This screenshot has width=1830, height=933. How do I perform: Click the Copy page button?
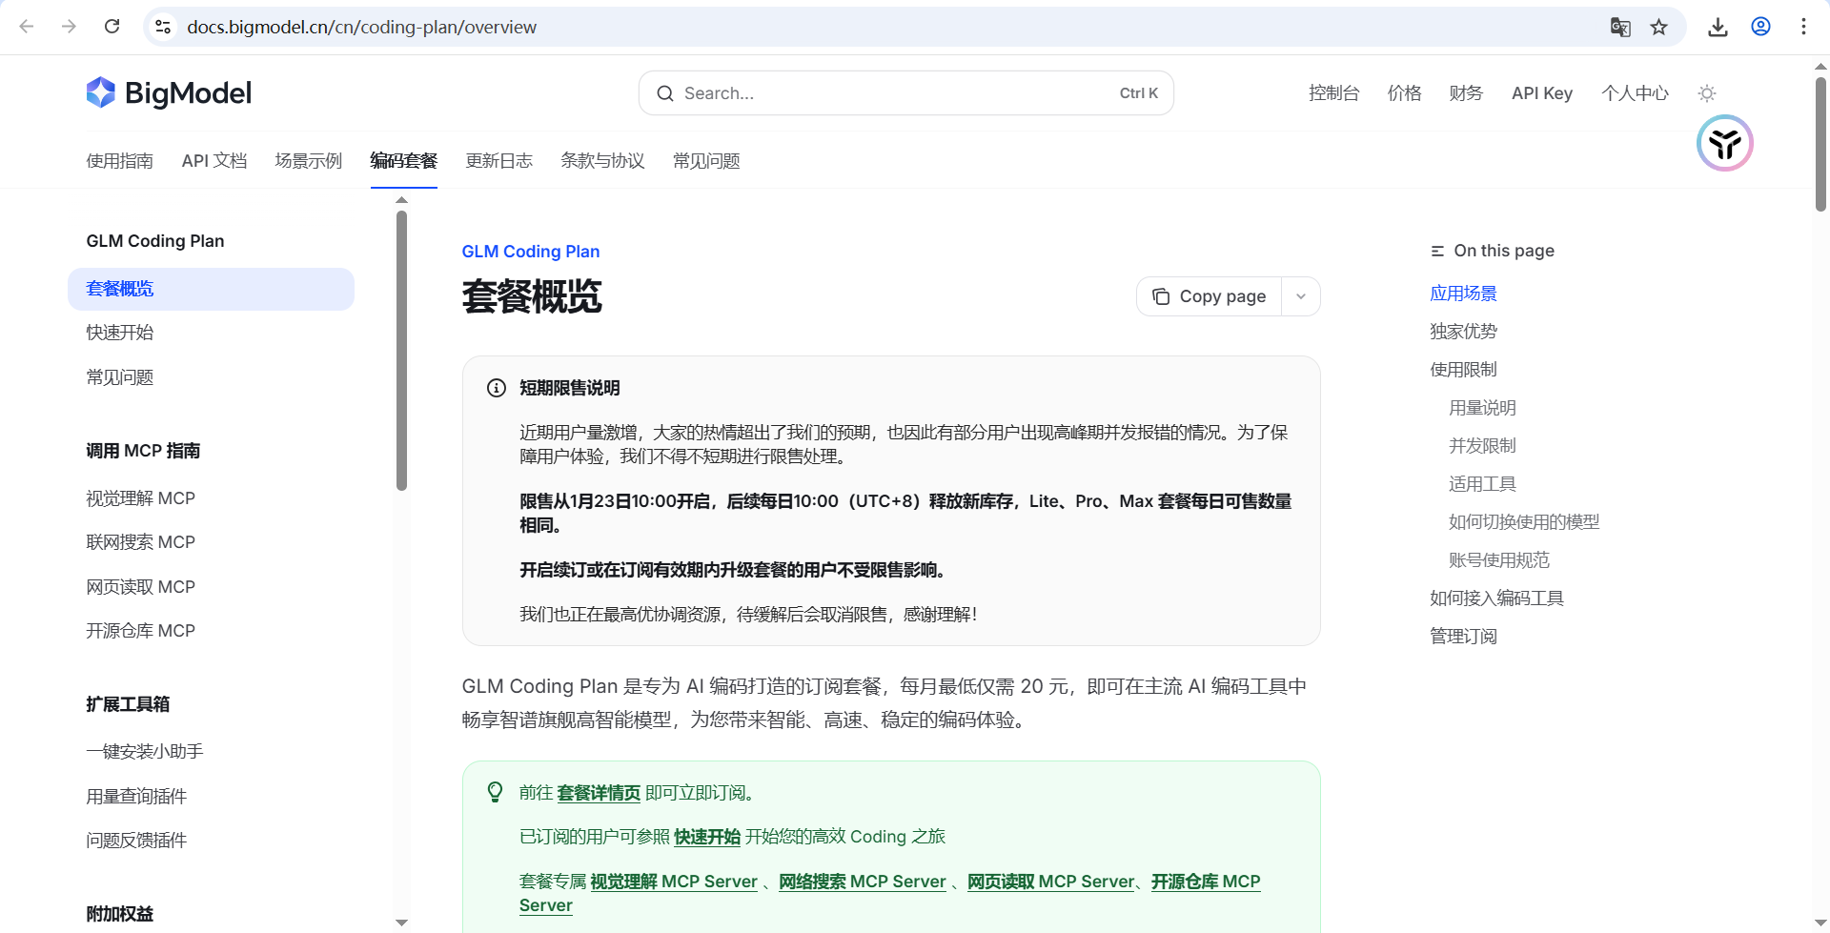[1209, 296]
